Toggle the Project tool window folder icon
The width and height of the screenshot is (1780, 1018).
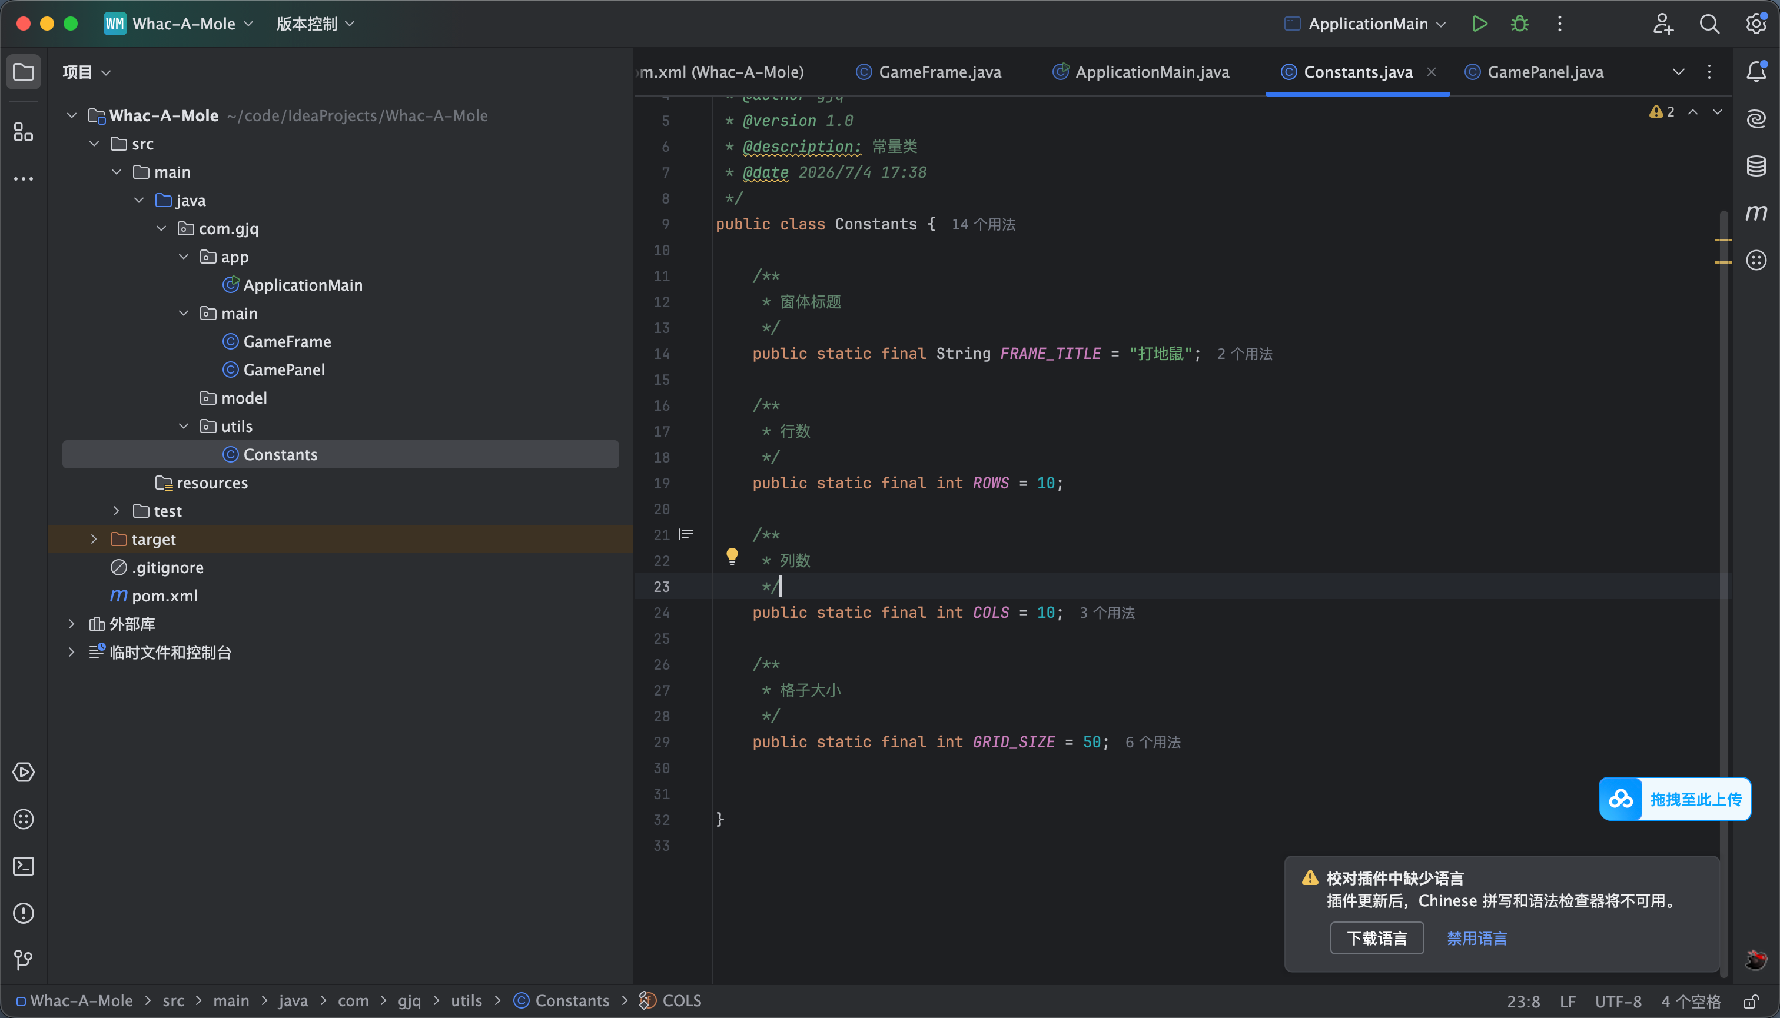(x=24, y=72)
